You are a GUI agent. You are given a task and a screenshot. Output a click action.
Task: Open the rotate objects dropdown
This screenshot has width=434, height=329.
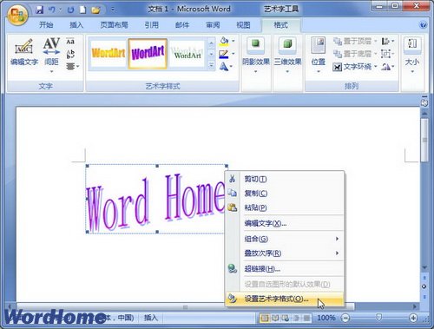click(x=388, y=67)
